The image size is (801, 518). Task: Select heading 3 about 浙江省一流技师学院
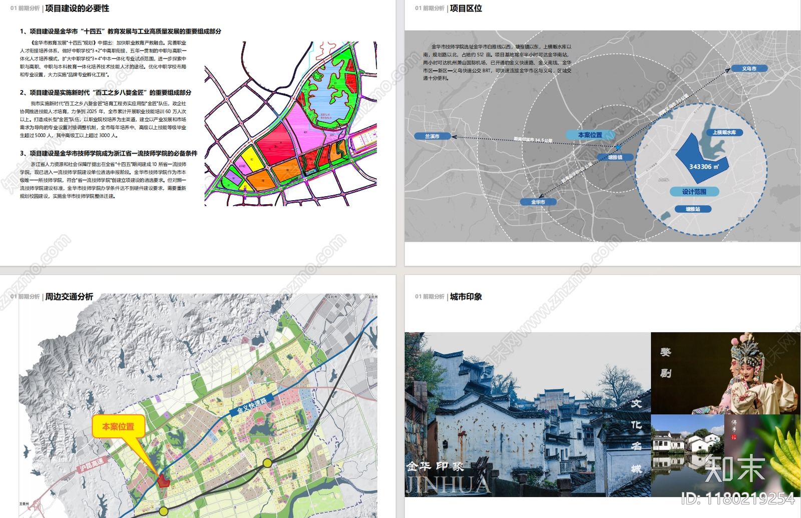(109, 153)
